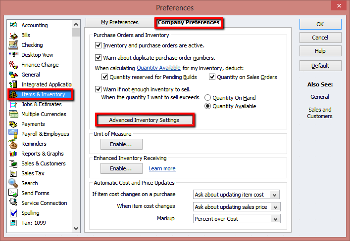Open the Reports & Graphs icon
Viewport: 350px width, 241px height.
(13, 154)
